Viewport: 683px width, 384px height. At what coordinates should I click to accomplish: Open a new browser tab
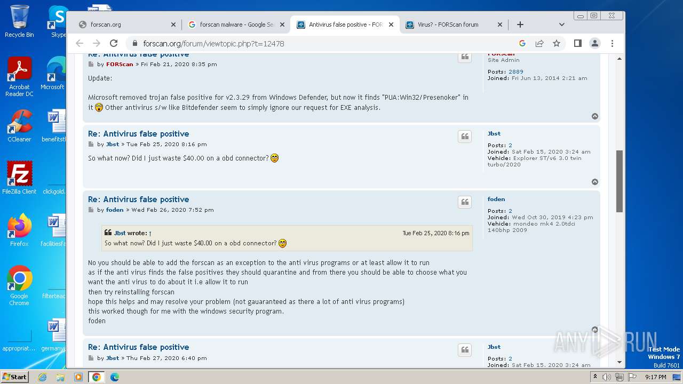click(x=520, y=25)
